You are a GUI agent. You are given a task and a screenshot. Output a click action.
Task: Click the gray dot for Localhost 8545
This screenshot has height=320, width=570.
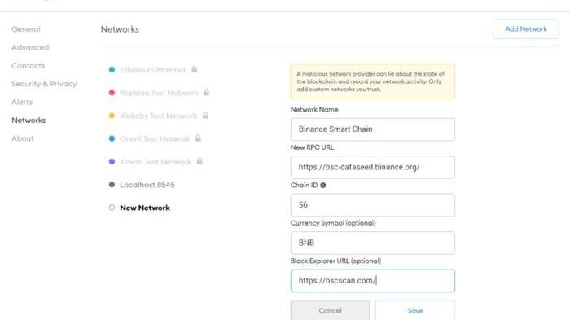(112, 185)
